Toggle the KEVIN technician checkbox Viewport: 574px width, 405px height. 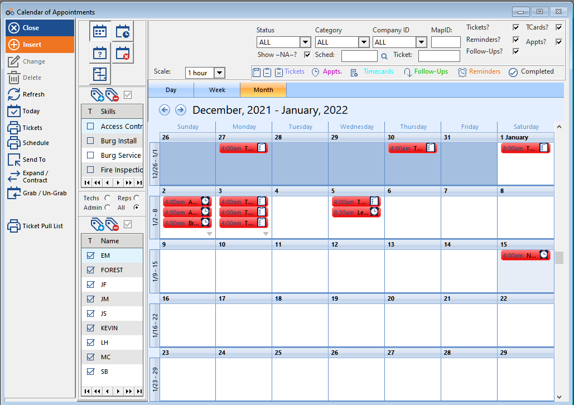coord(90,328)
